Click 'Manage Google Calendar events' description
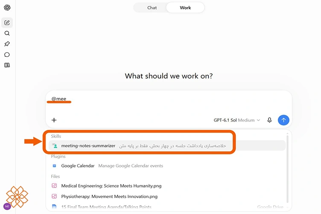 pos(131,166)
